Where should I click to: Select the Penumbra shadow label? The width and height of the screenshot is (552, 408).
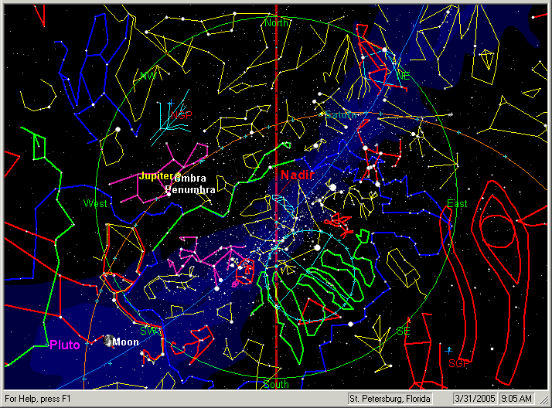click(192, 189)
